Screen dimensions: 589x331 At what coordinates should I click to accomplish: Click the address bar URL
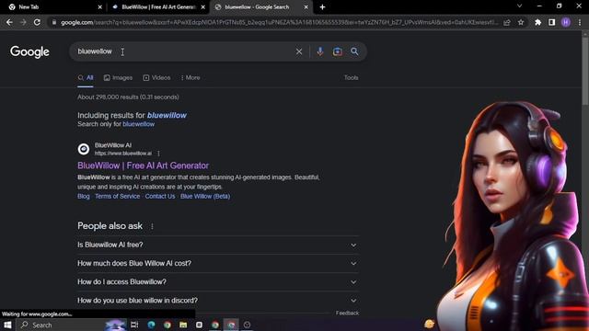tap(280, 22)
